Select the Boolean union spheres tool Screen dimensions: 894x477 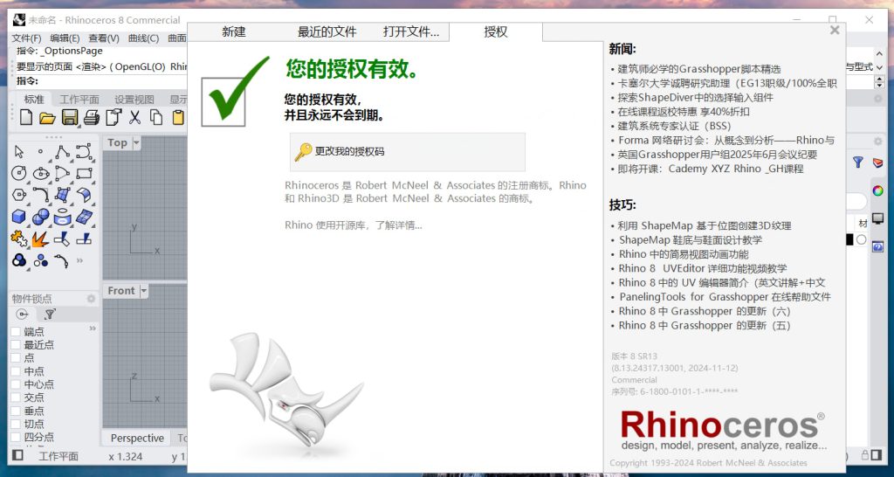(x=40, y=217)
